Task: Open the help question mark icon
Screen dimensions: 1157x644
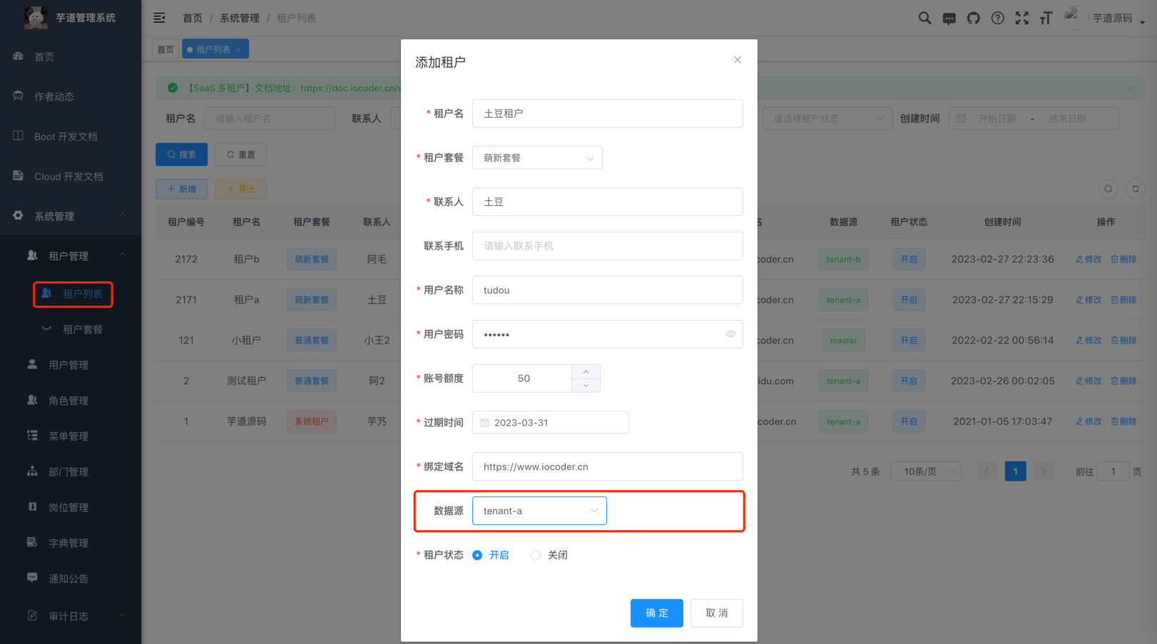Action: [997, 18]
